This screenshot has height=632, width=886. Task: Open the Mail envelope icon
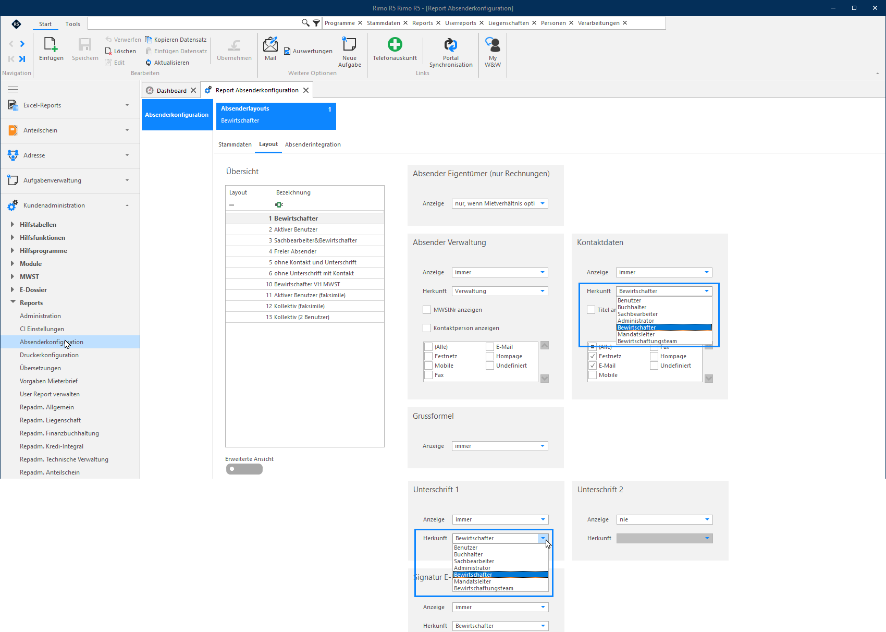point(270,45)
